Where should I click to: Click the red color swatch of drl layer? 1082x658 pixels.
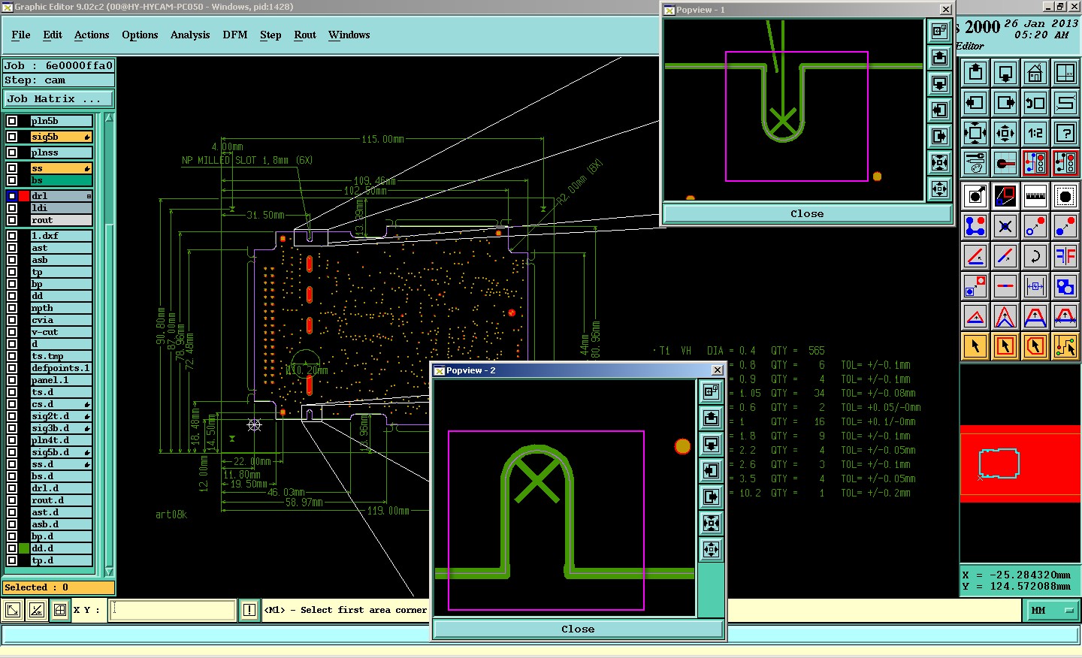(x=24, y=196)
